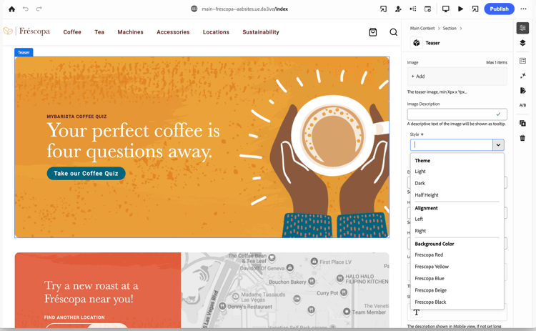536x331 pixels.
Task: Go to the home icon in top toolbar
Action: click(x=11, y=9)
